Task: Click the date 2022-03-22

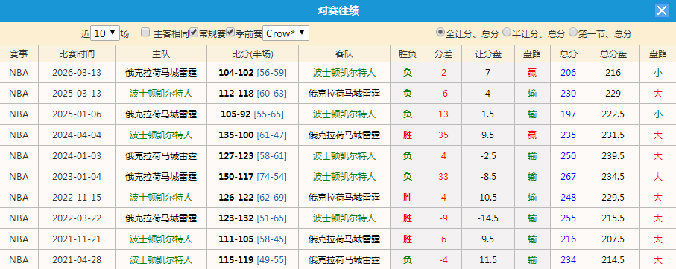Action: (77, 218)
